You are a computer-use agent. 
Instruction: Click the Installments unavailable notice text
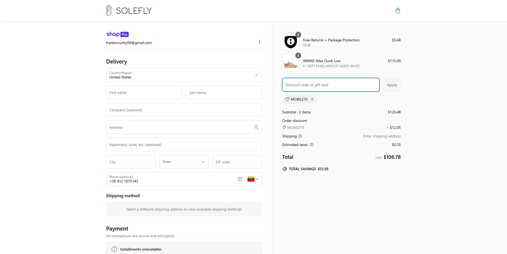[x=141, y=249]
